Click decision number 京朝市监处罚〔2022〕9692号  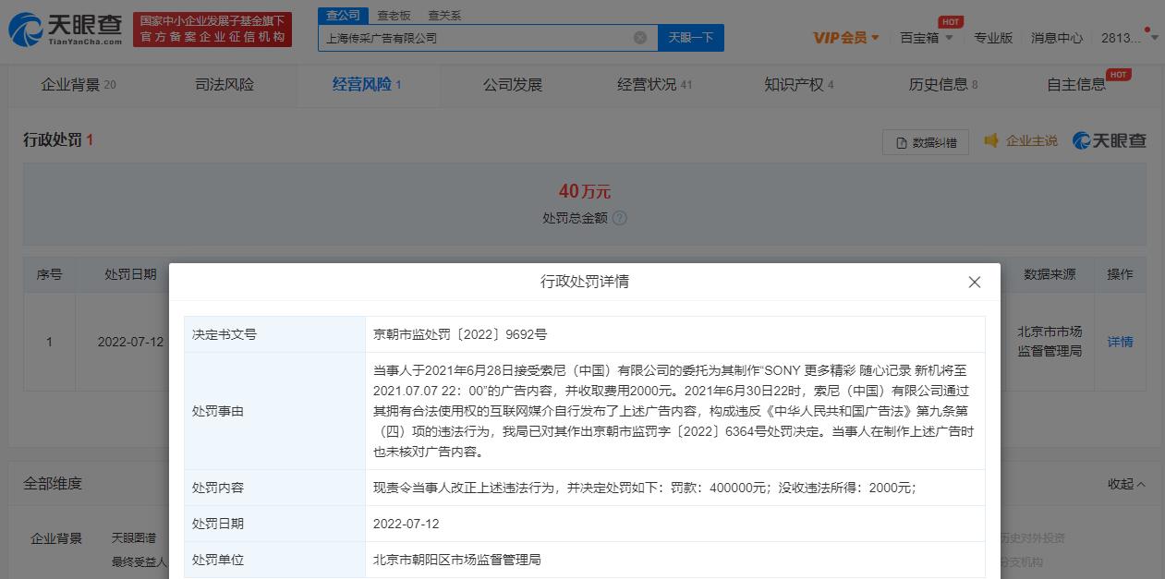tap(460, 334)
